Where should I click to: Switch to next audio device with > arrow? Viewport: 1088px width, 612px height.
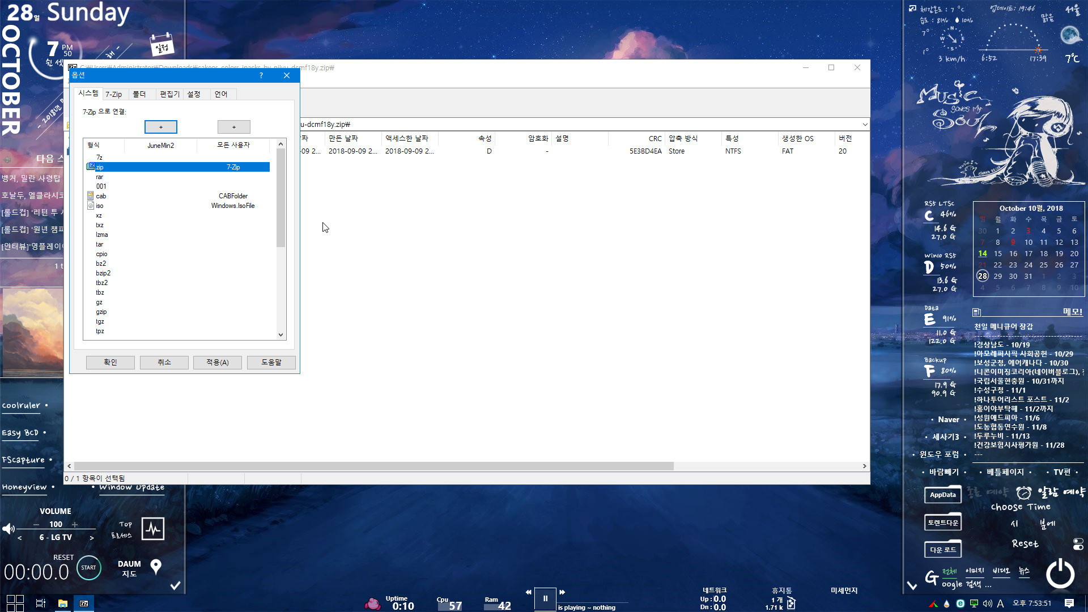(92, 538)
